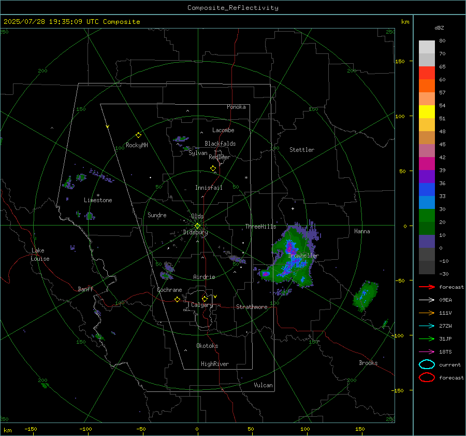Click the 'Stettler' city label
Viewport: 466px width, 436px height.
point(302,150)
